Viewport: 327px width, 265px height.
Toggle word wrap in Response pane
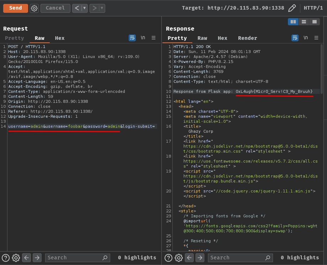pyautogui.click(x=295, y=38)
